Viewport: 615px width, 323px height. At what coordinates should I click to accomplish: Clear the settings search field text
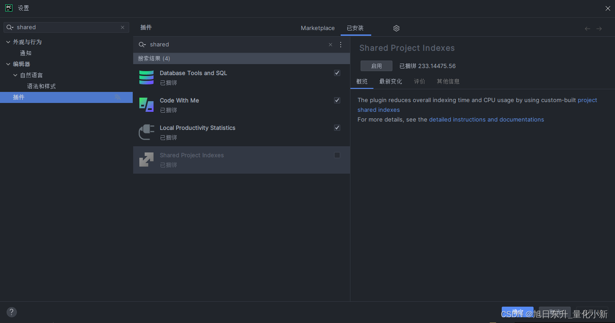[123, 27]
